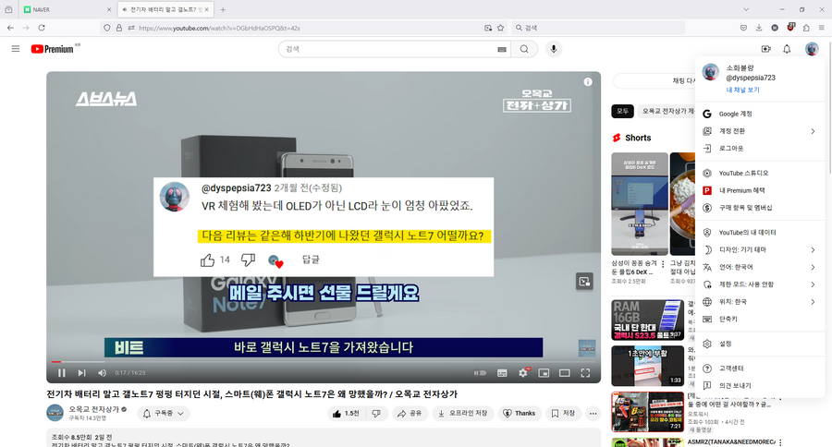This screenshot has width=832, height=447.
Task: Start voice search with microphone icon
Action: click(x=554, y=49)
